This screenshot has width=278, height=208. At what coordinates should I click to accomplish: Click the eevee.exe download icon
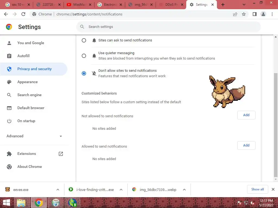(x=8, y=189)
